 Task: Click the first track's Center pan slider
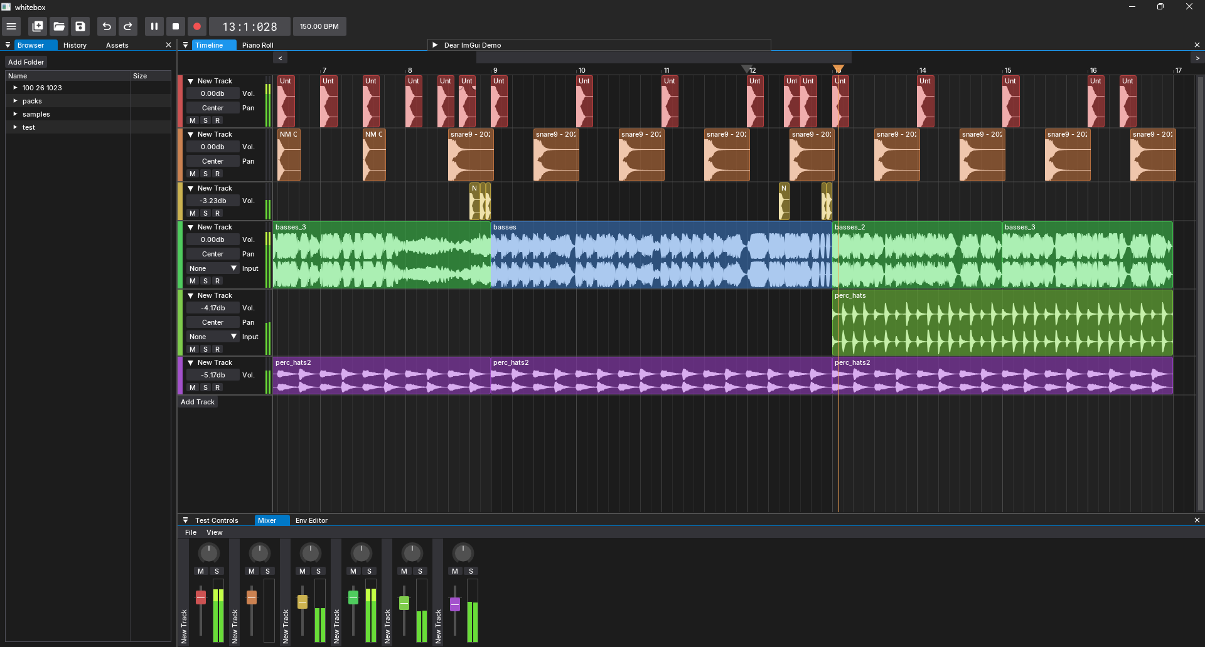[x=213, y=108]
